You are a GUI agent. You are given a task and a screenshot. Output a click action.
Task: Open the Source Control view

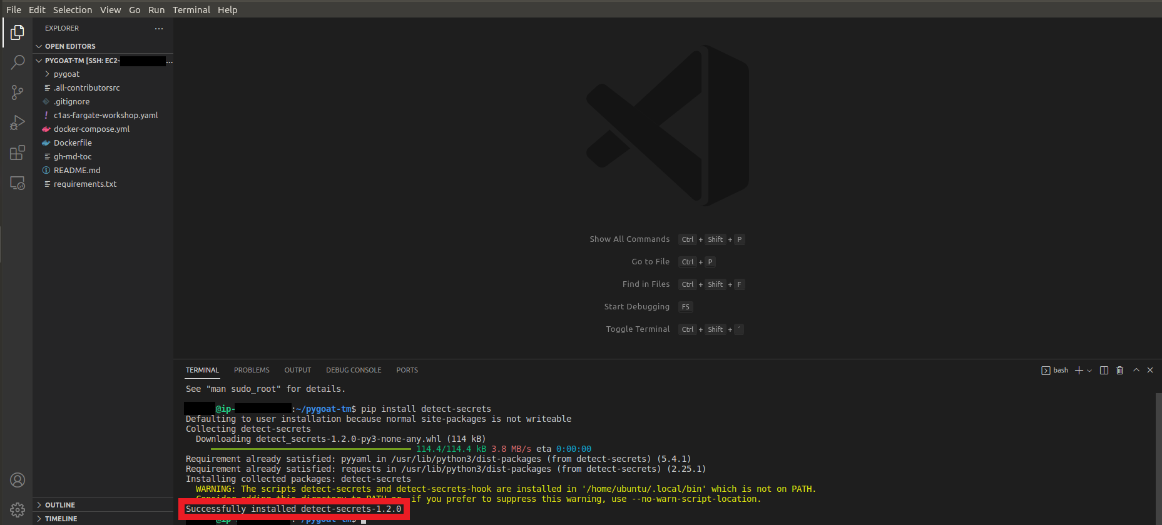[18, 92]
